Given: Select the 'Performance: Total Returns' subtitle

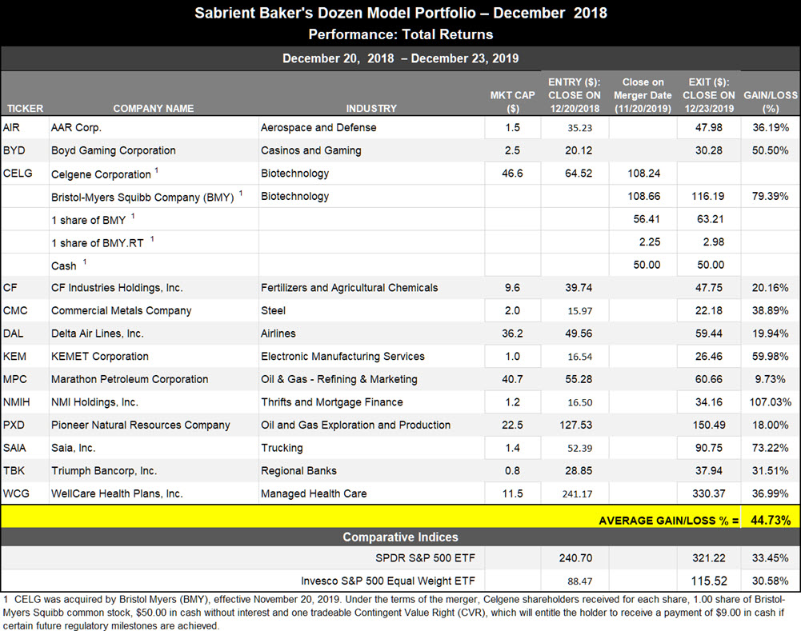Looking at the screenshot, I should tap(400, 34).
